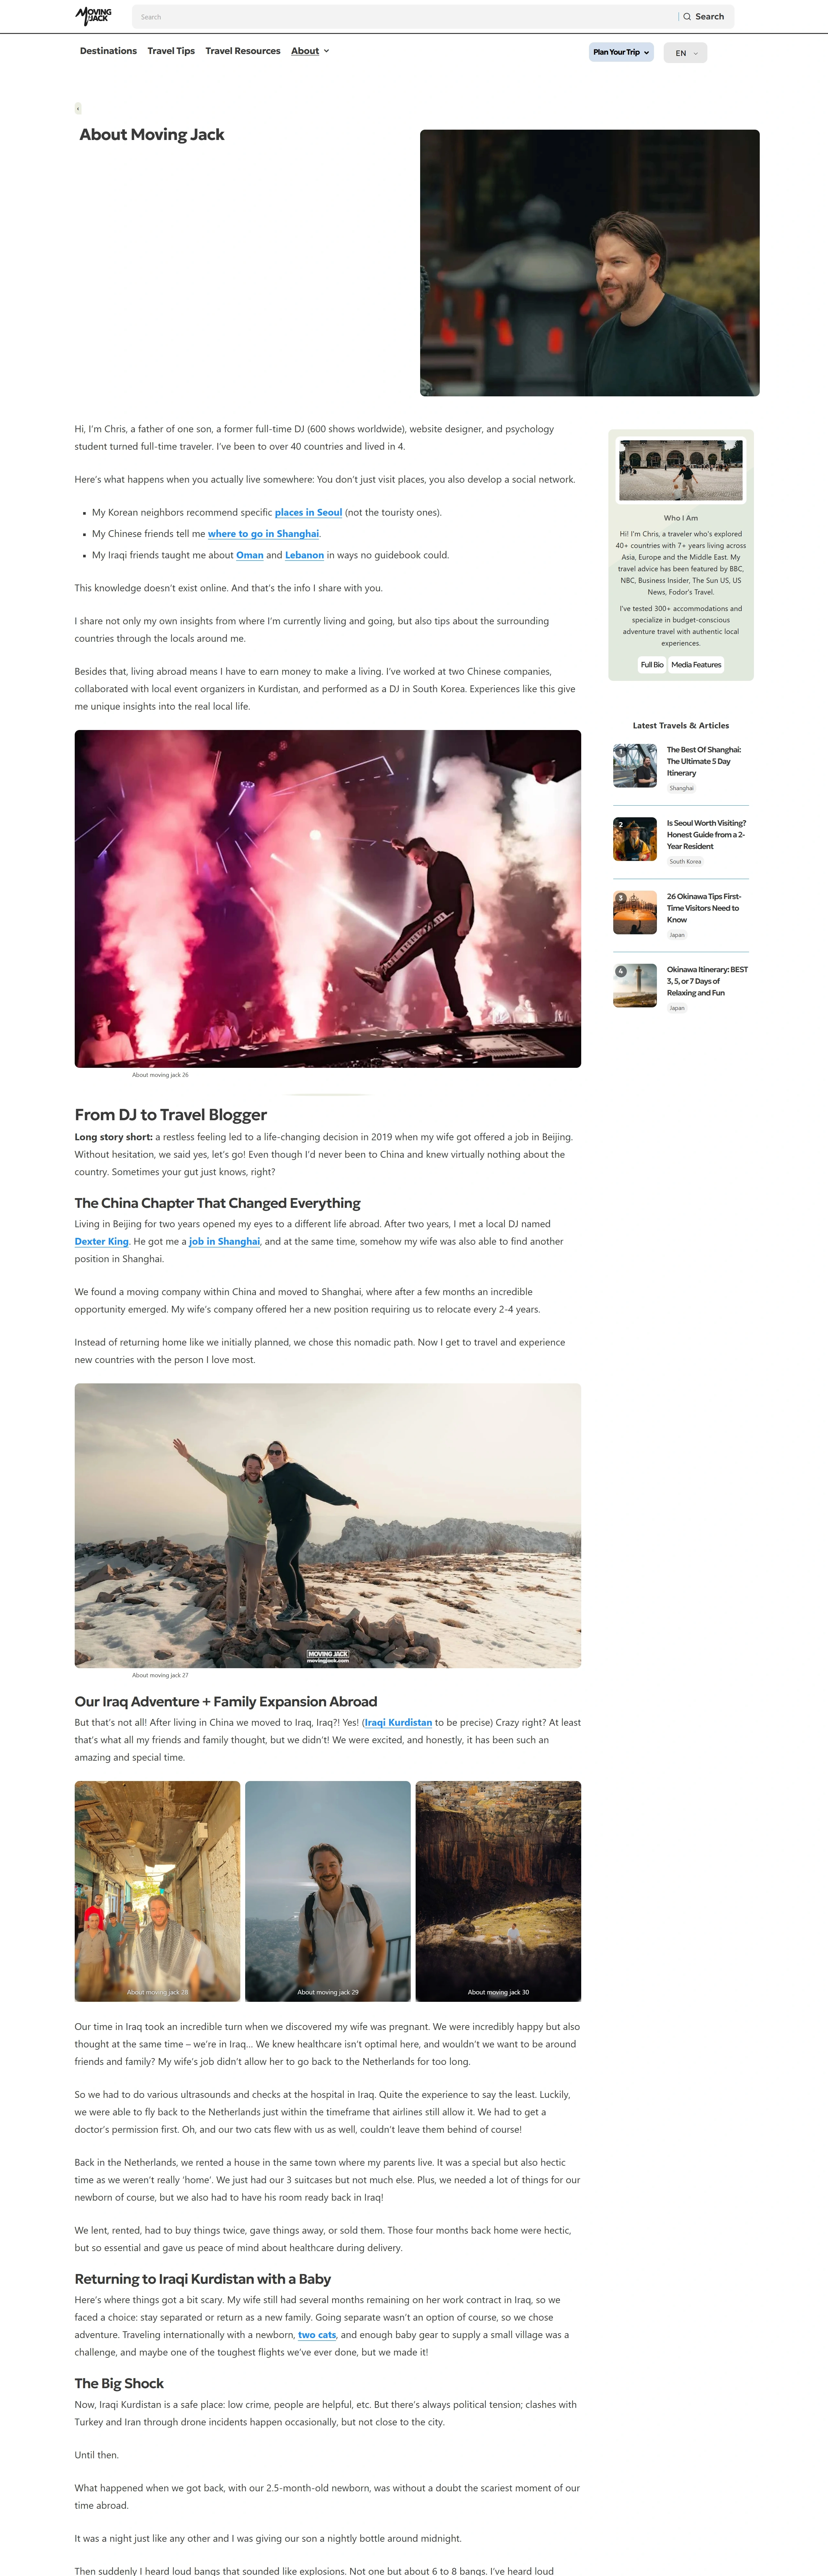The width and height of the screenshot is (828, 2576).
Task: Click the Moving Jack logo
Action: (94, 16)
